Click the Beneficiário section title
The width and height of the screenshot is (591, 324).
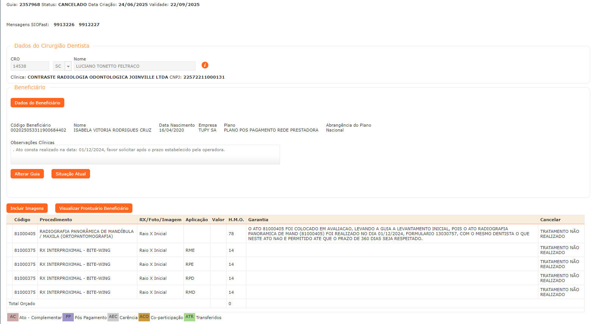pos(30,87)
